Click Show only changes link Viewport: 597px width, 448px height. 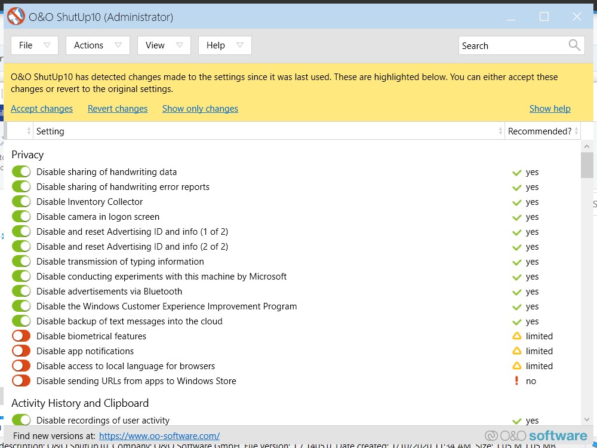(x=200, y=109)
